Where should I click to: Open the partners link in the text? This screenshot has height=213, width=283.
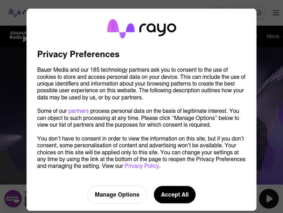pos(78,111)
